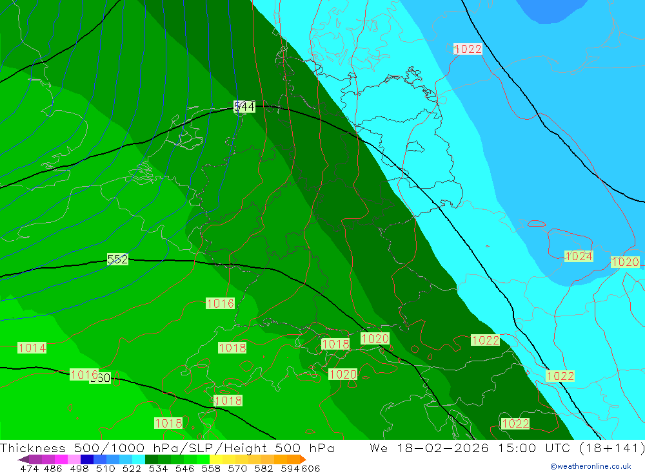The width and height of the screenshot is (645, 472).
Task: Click the 1024 pressure label
Action: (x=579, y=256)
